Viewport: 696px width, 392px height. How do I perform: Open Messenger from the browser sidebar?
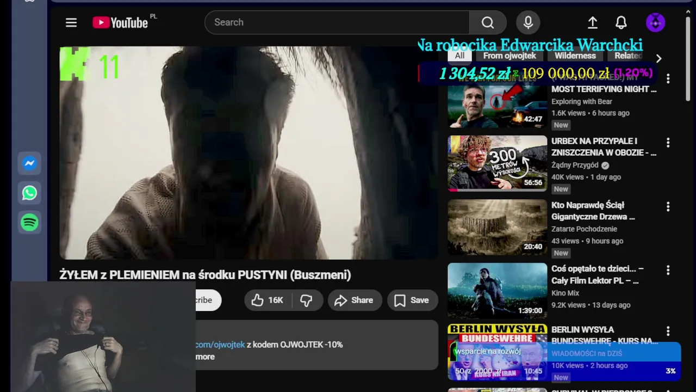click(29, 163)
